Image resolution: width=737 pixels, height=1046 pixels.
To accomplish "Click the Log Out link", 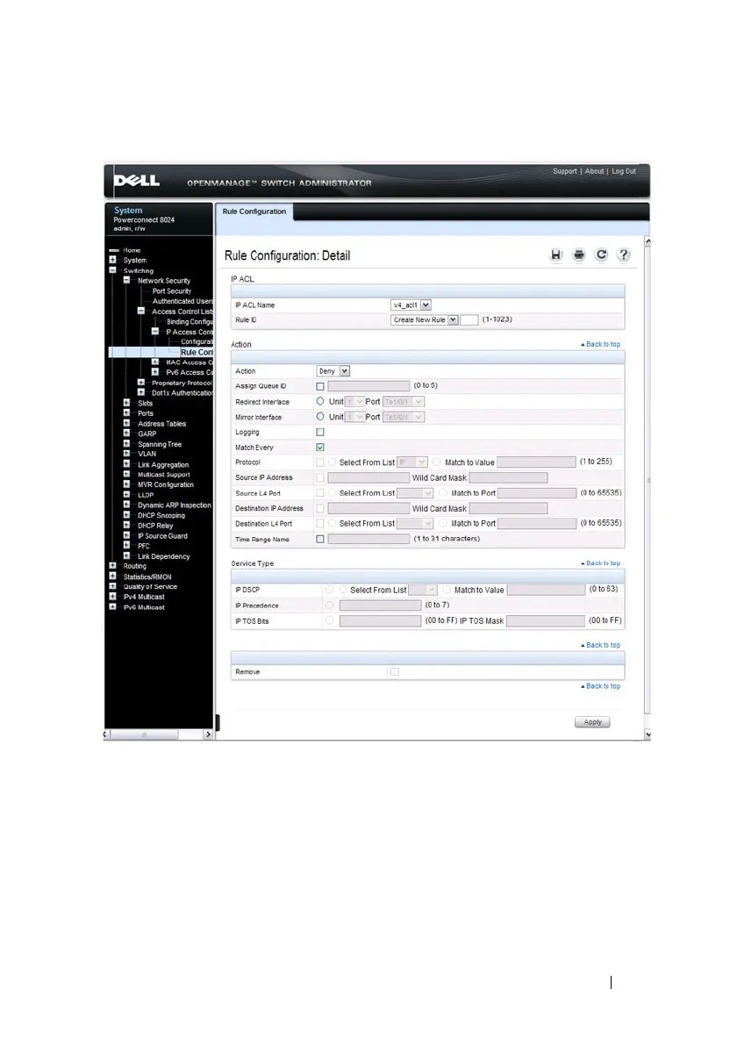I will click(624, 171).
